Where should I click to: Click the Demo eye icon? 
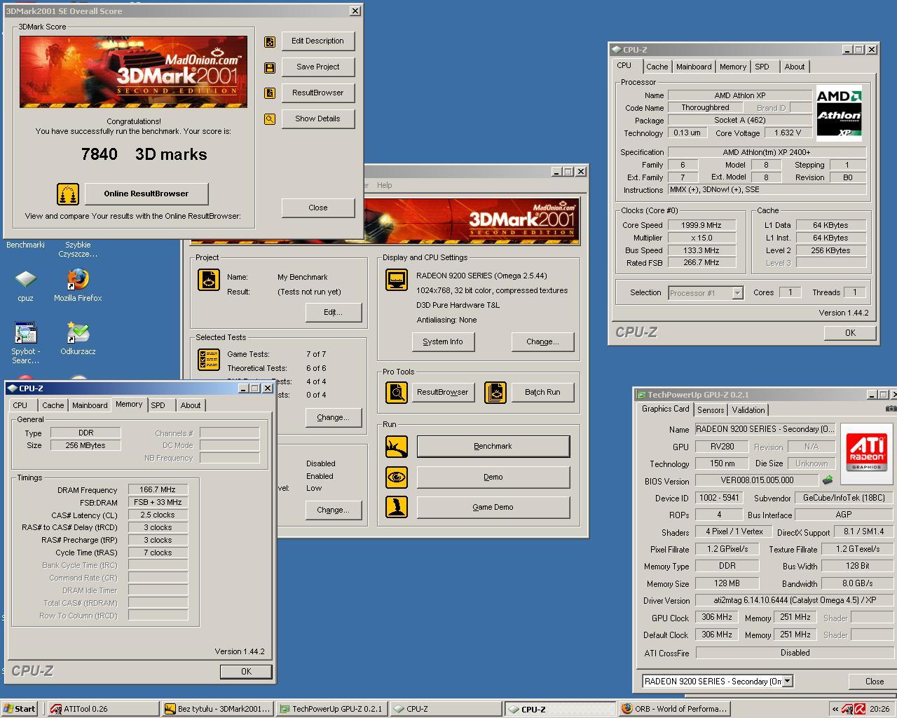coord(397,477)
